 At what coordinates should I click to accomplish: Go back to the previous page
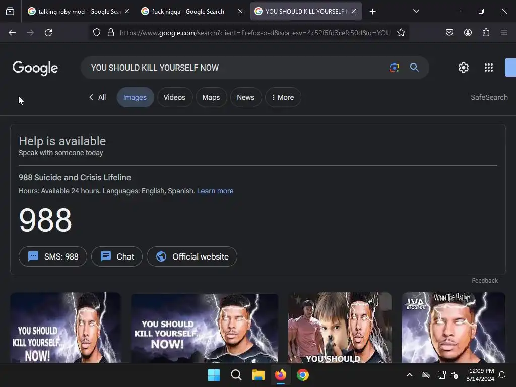tap(12, 33)
